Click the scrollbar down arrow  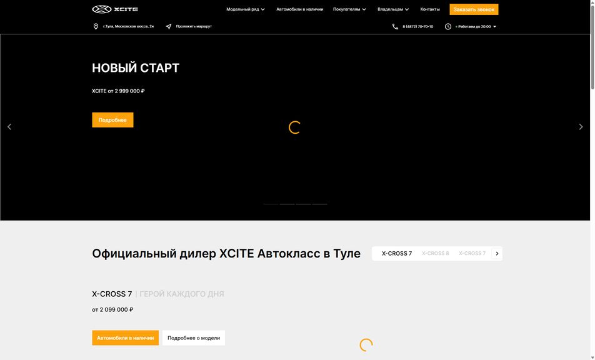click(592, 357)
